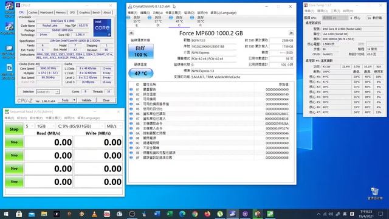Open the Socket #1 selection dropdown in CPU-Z
389x219 pixels.
coord(47,92)
